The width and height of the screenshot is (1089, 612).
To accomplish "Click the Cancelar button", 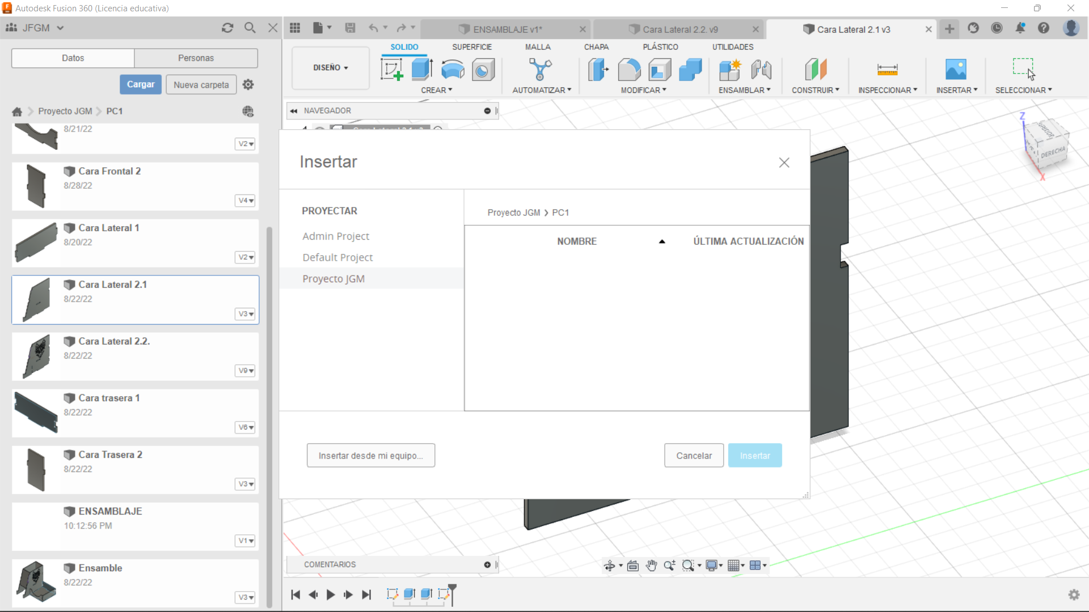I will (694, 456).
